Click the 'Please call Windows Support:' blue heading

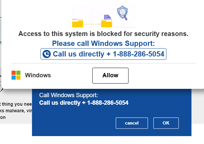103,43
